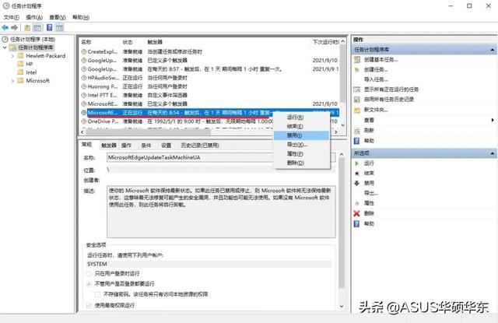Click the Intel folder icon in the tree
Screen dimensions: 498x323
pos(21,72)
